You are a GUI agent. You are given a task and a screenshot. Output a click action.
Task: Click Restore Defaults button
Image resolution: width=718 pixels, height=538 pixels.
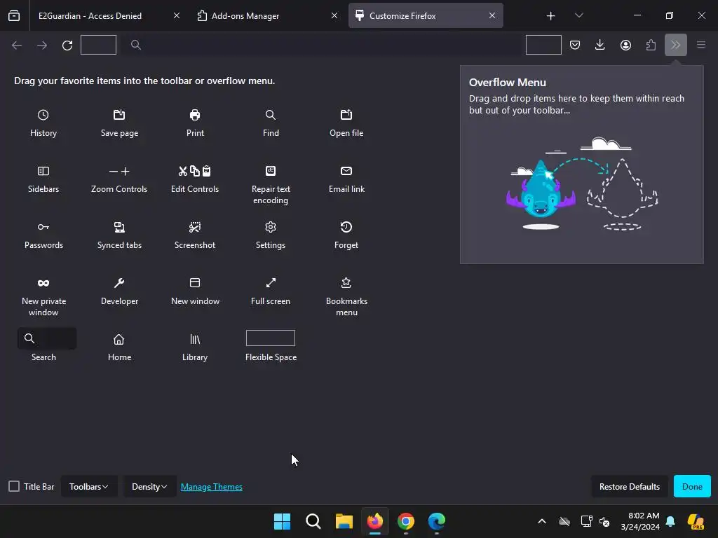tap(630, 486)
